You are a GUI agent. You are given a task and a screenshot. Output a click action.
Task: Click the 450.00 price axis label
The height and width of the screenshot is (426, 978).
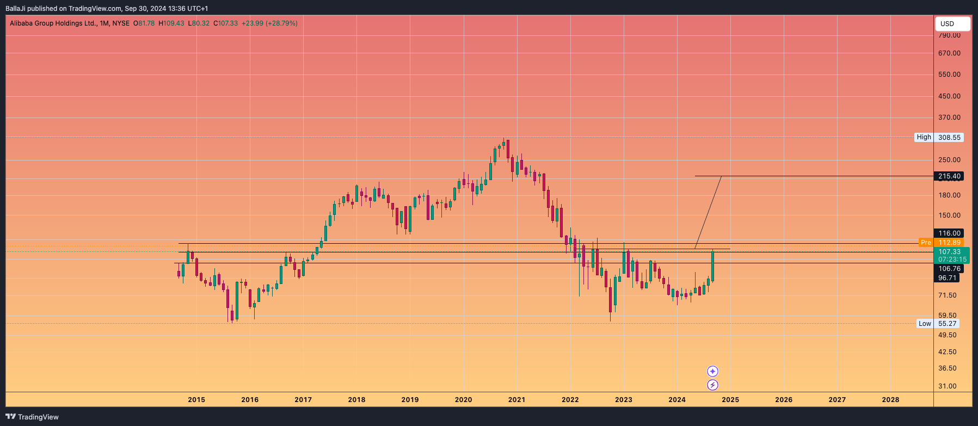tap(949, 96)
